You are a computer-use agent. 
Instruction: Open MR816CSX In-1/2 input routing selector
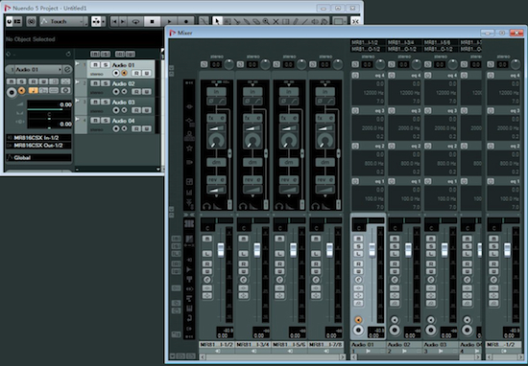(39, 138)
